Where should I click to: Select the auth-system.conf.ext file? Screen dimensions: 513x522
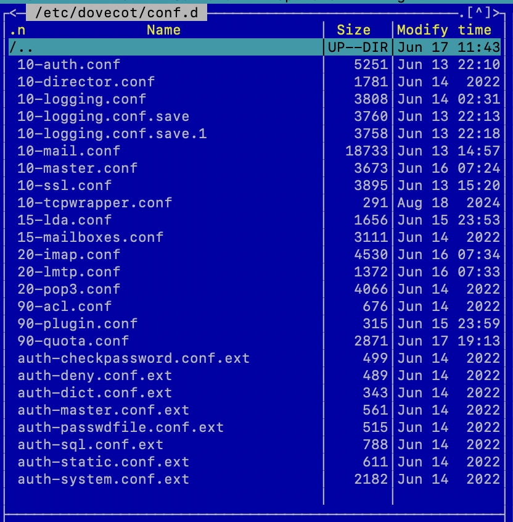click(103, 479)
